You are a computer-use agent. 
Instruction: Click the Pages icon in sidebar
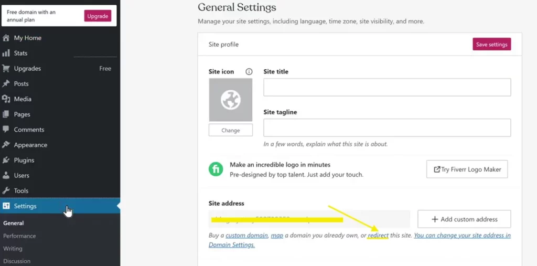[x=6, y=114]
